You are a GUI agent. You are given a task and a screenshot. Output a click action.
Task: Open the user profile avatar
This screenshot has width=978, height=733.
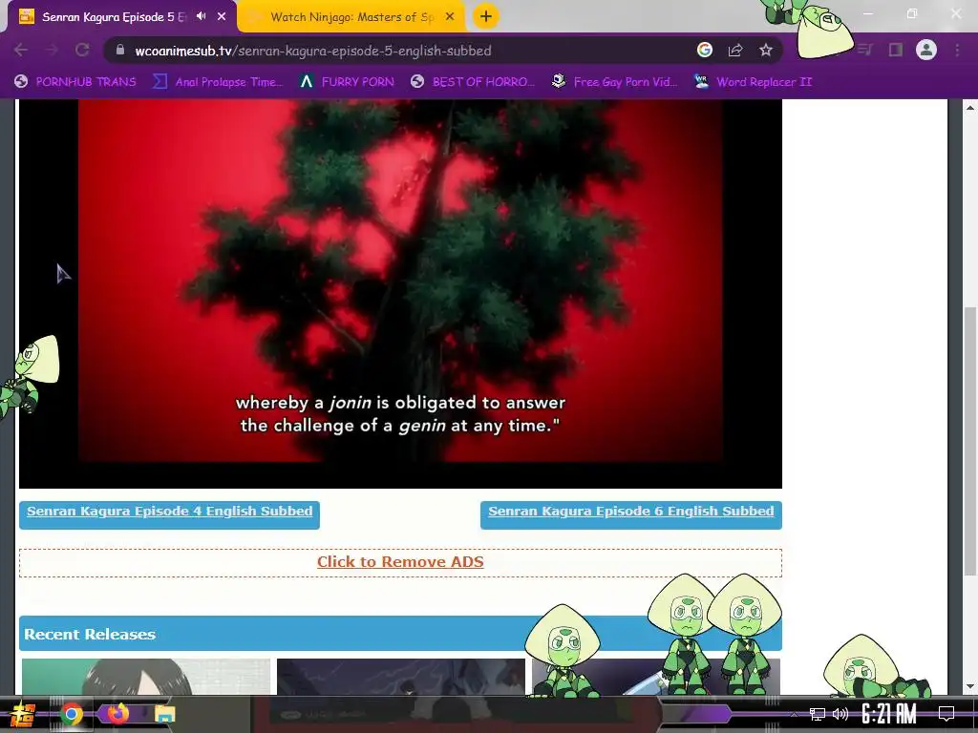pos(926,50)
